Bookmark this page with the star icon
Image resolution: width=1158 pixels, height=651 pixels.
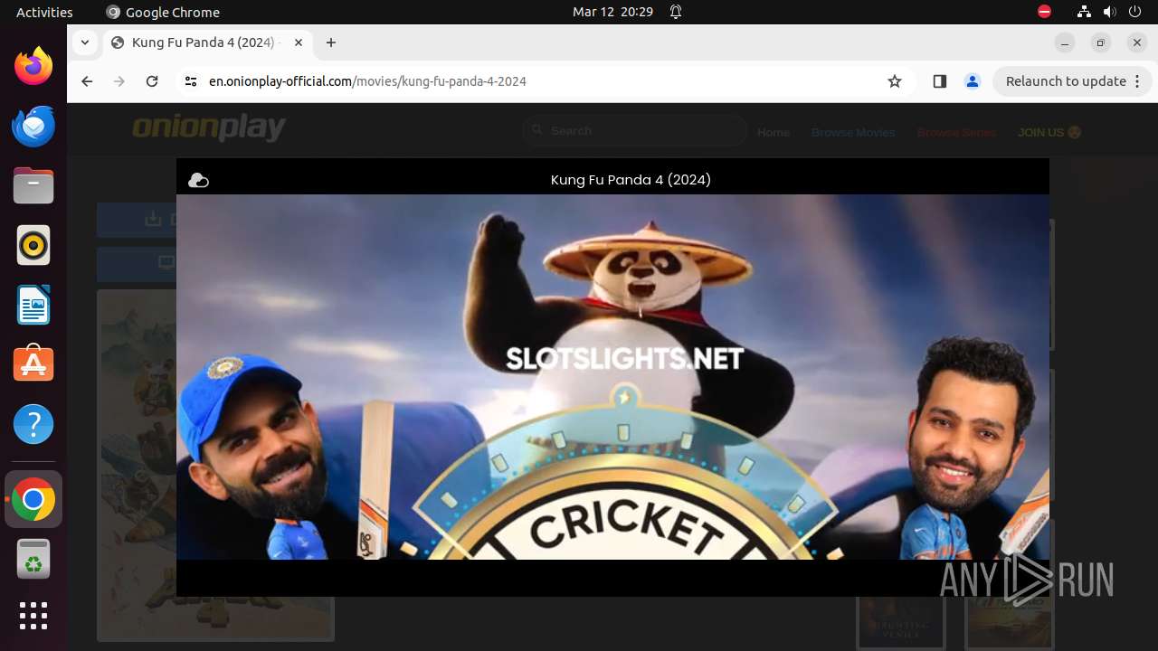coord(895,81)
